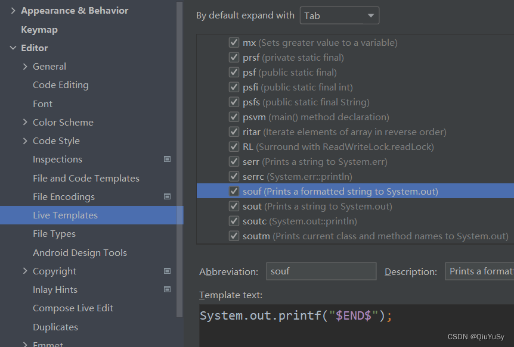Disable the sout live template checkbox
This screenshot has width=514, height=347.
tap(234, 207)
